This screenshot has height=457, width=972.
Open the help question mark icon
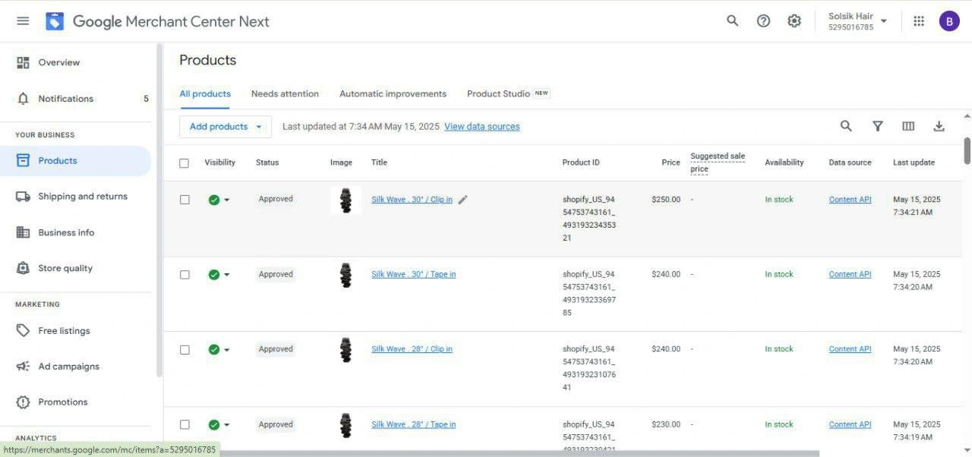click(763, 21)
